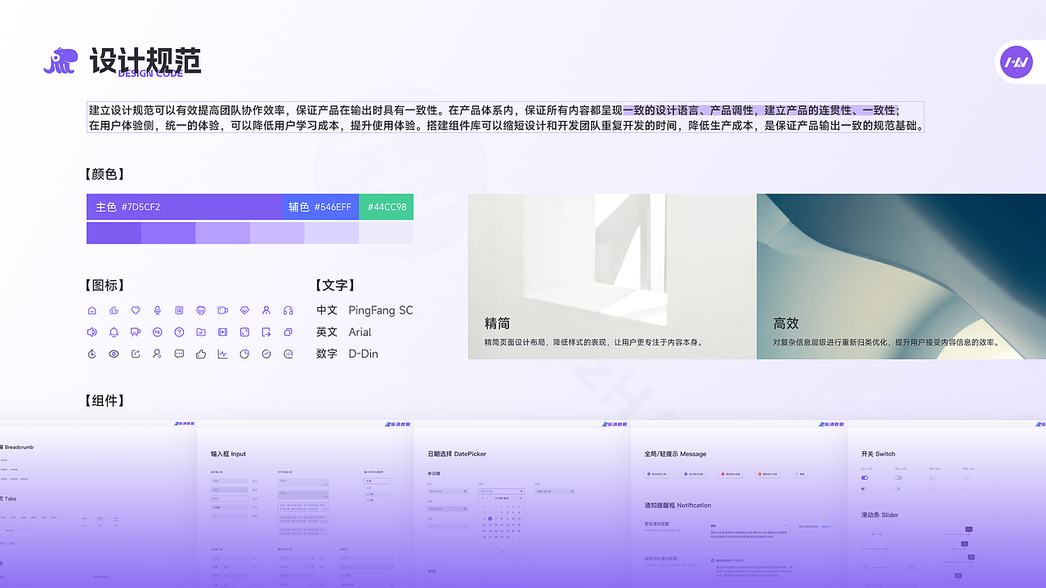
Task: Click the dark thumbs-up like icon
Action: [x=201, y=354]
